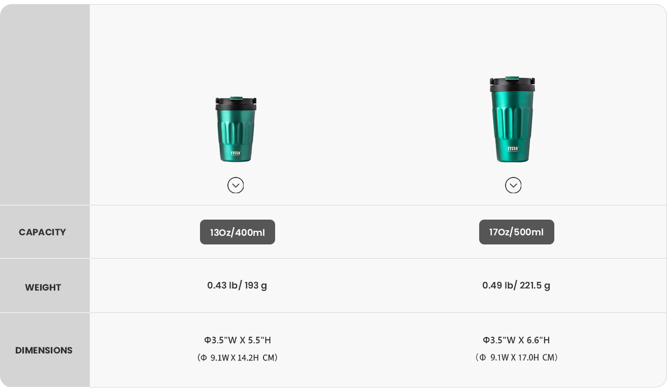Expand the chevron below the tall tumbler
The height and width of the screenshot is (390, 667).
point(513,186)
